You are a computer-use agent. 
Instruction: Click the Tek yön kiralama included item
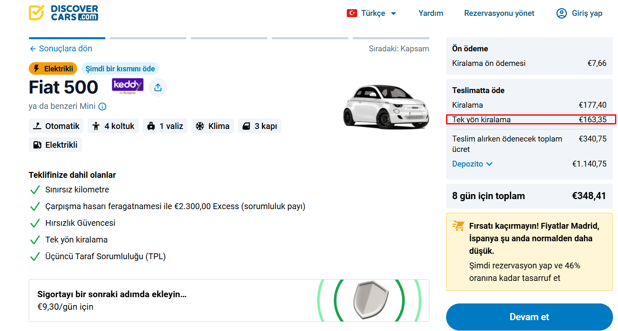click(x=76, y=240)
